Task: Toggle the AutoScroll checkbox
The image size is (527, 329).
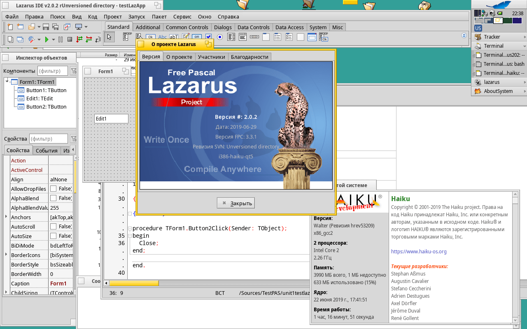Action: [53, 227]
